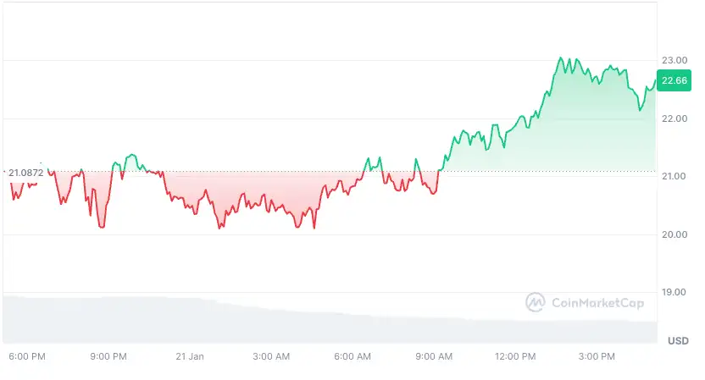Click the CoinMarketCap logo icon

tap(535, 302)
